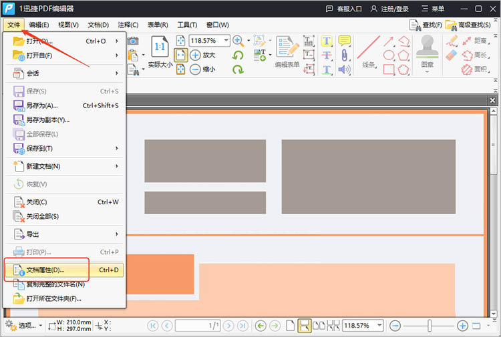Expand the 保存到(T) submenu

point(64,148)
